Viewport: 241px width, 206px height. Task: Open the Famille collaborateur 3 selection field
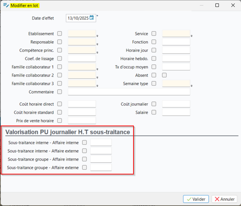pyautogui.click(x=82, y=84)
